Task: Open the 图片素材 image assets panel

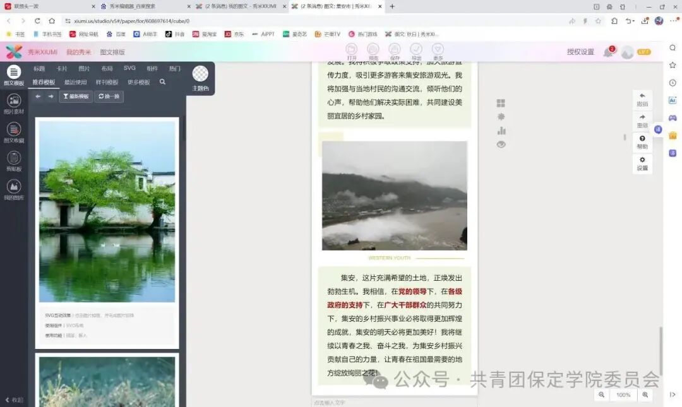Action: coord(13,103)
